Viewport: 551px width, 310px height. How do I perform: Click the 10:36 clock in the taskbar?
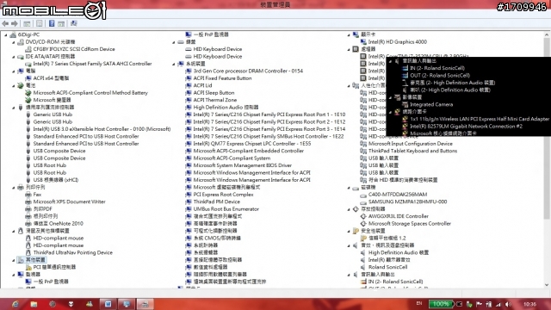pos(530,304)
